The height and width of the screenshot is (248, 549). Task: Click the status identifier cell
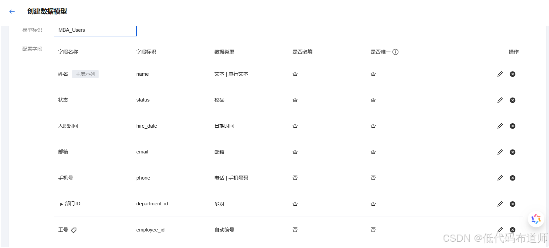(143, 100)
